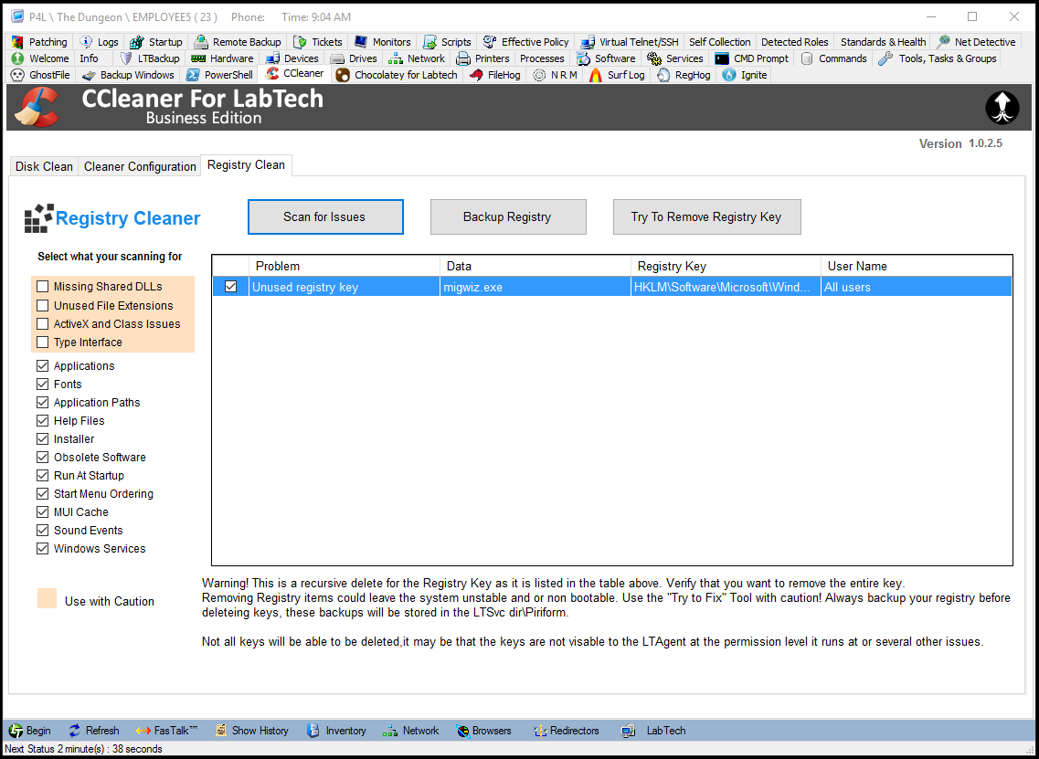Uncheck Obsolete Software checkbox
Viewport: 1039px width, 759px height.
pyautogui.click(x=43, y=457)
